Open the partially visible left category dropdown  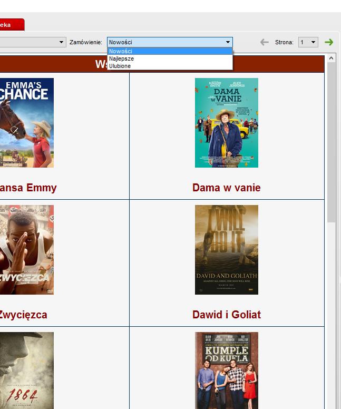tap(33, 42)
